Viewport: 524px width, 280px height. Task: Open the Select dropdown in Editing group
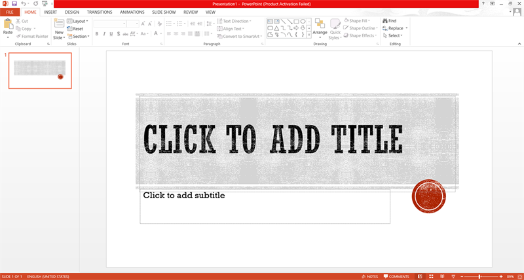(x=392, y=36)
